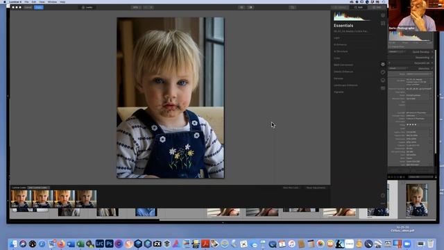Click the zoom out minus button

click(x=146, y=8)
